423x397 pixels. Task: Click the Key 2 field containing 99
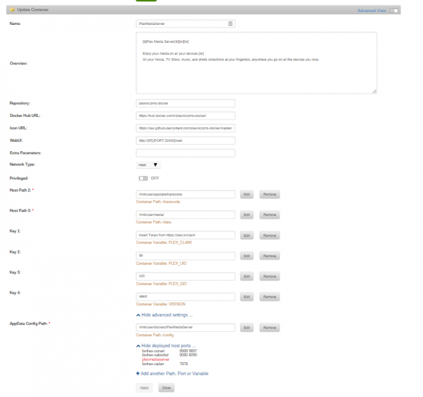click(x=186, y=256)
